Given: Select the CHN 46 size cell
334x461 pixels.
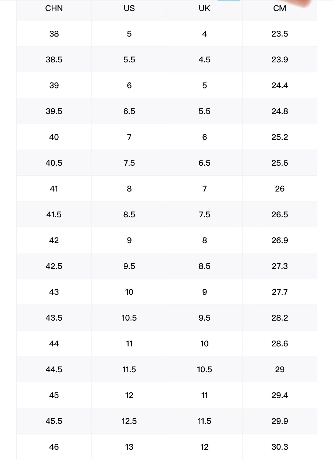Looking at the screenshot, I should pyautogui.click(x=54, y=447).
